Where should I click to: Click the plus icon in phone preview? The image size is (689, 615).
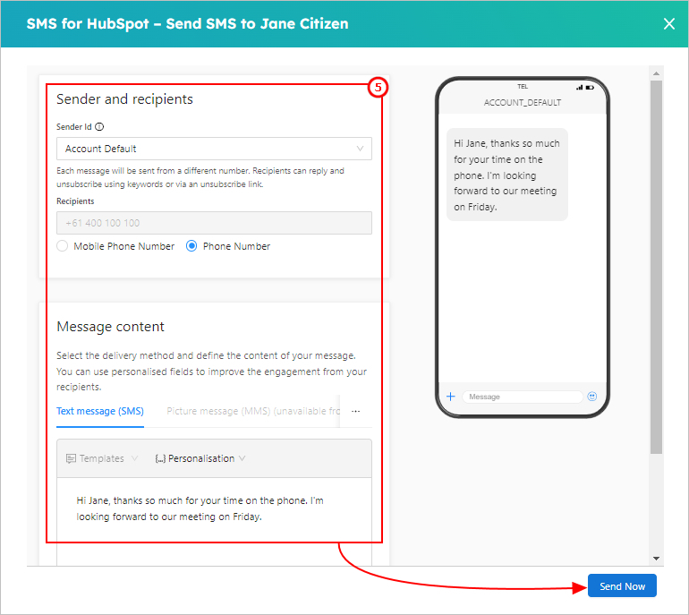point(450,397)
